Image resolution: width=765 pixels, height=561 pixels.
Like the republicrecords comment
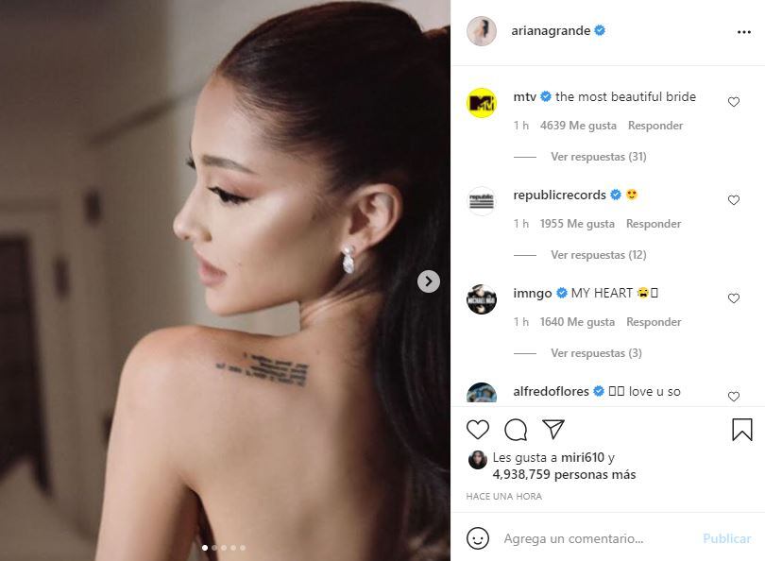(734, 200)
